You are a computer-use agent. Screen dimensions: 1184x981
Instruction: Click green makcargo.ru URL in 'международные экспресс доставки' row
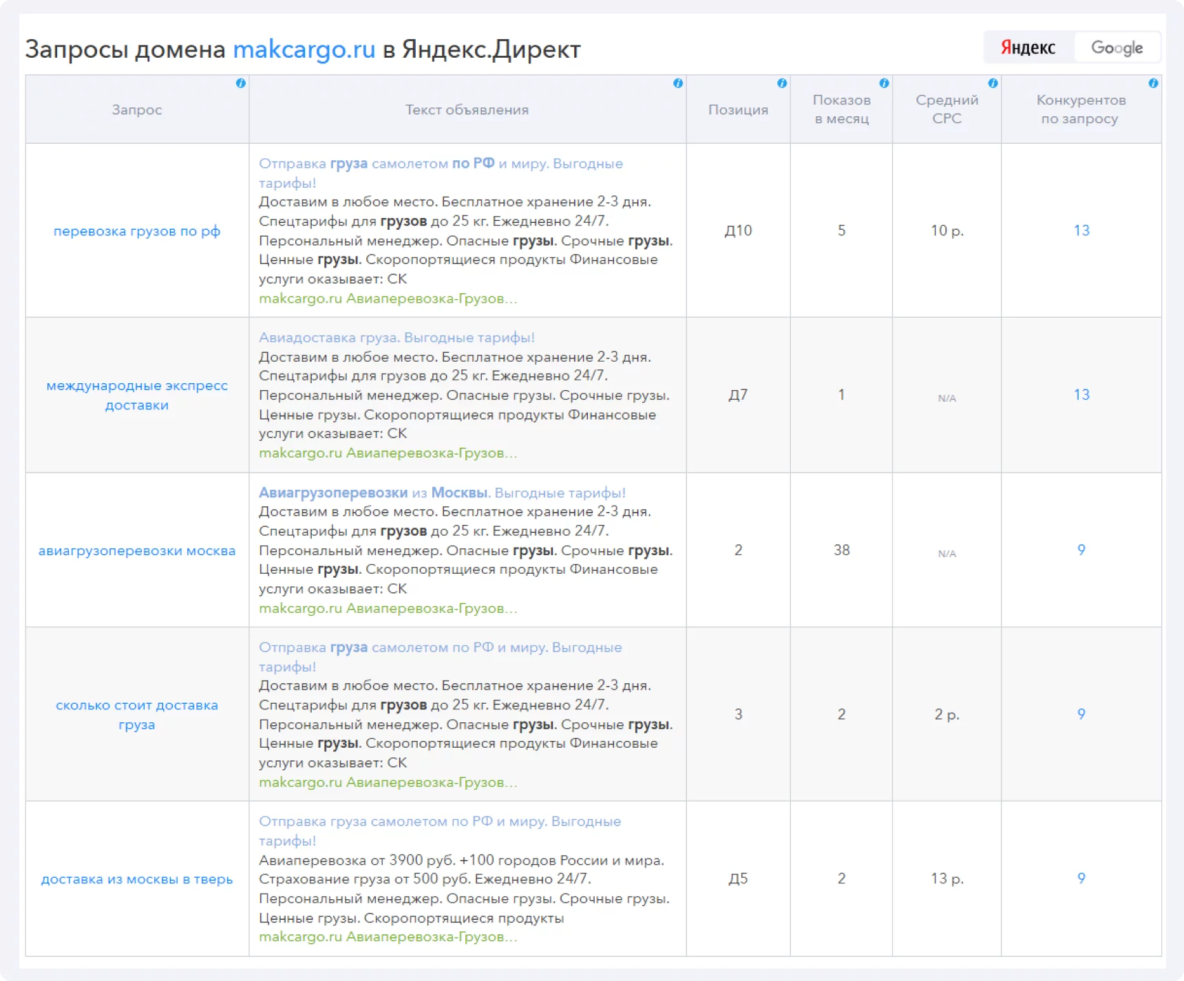(x=388, y=453)
